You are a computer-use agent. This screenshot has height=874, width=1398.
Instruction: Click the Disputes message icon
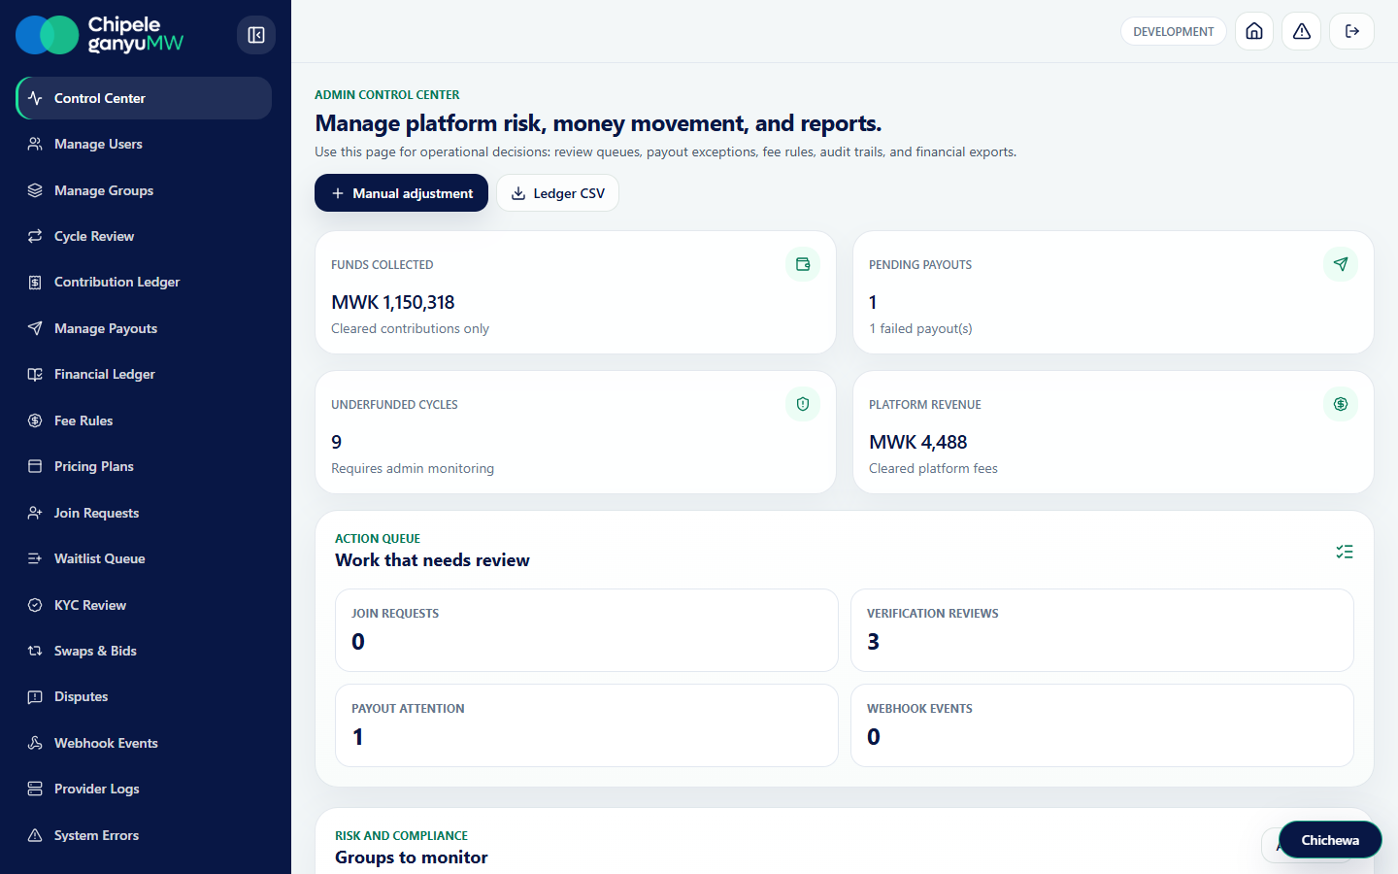(x=35, y=696)
